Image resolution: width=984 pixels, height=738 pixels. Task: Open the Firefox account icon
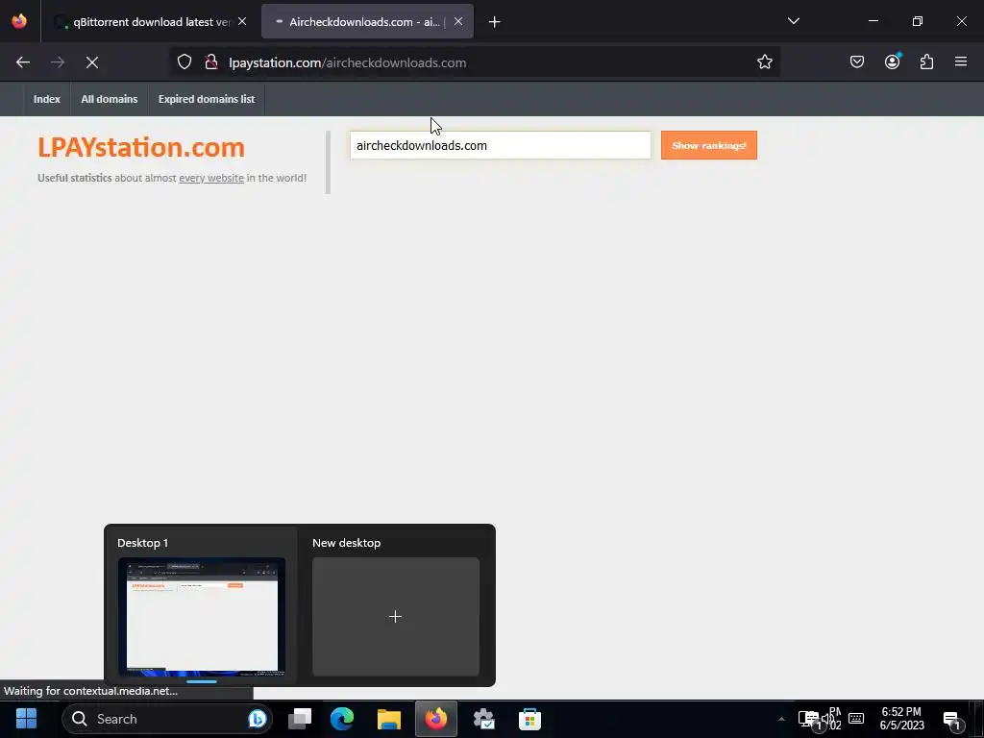892,61
